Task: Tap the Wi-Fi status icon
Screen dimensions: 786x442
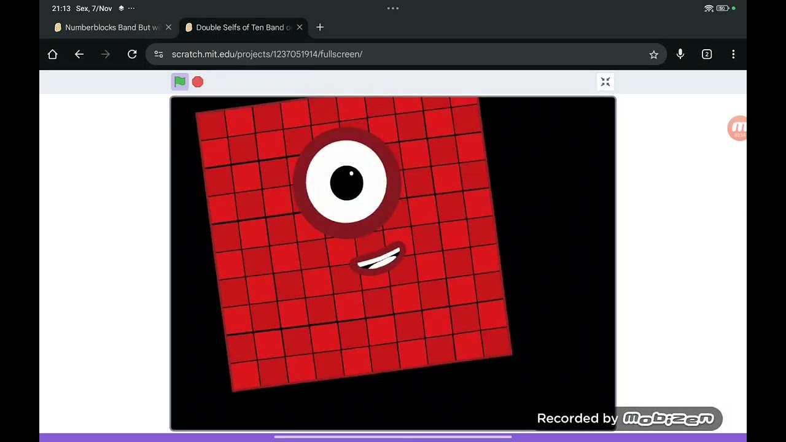Action: pos(709,9)
